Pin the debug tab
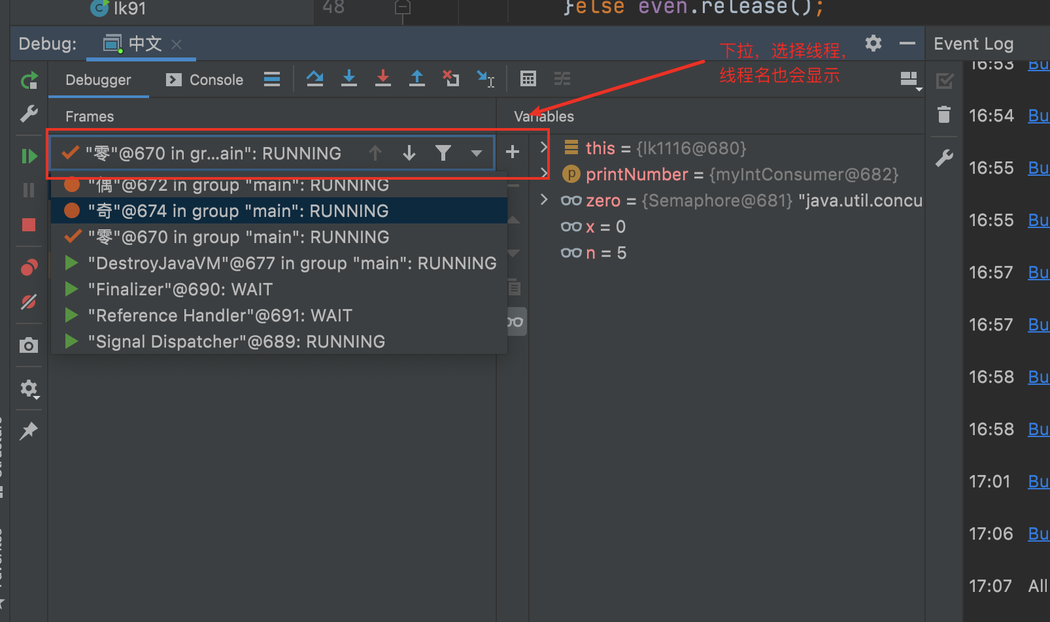 29,431
